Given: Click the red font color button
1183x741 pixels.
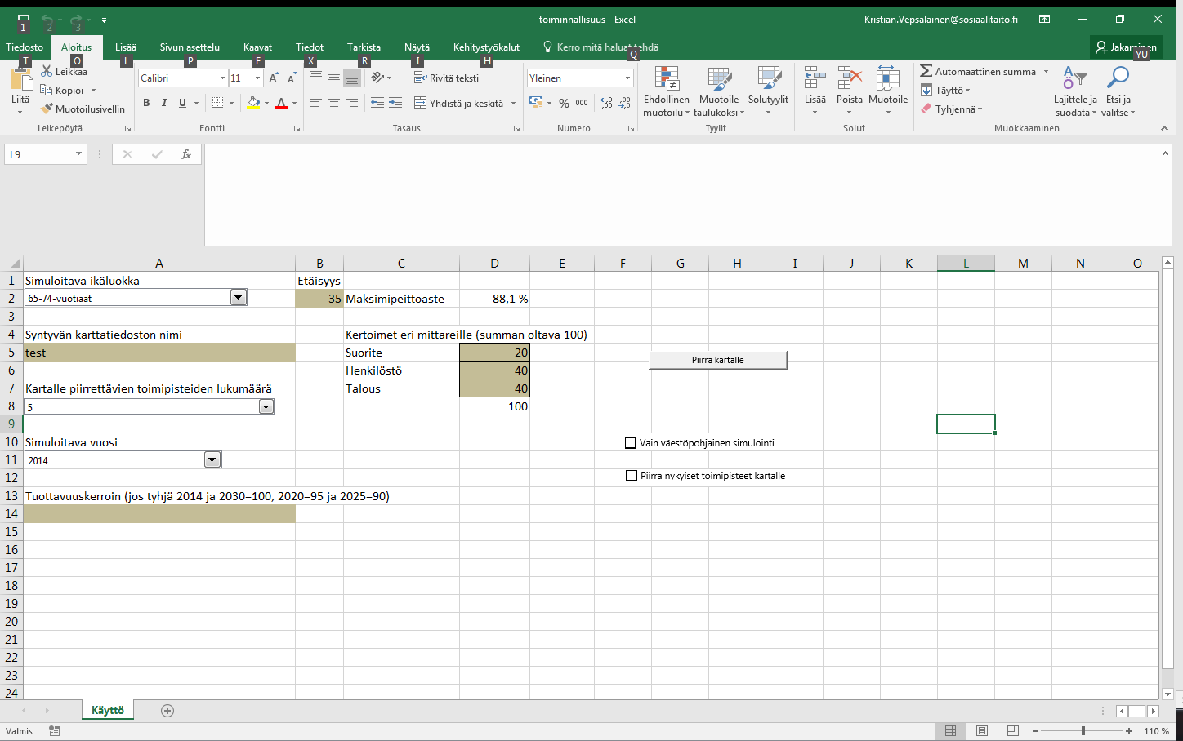Looking at the screenshot, I should (x=281, y=103).
